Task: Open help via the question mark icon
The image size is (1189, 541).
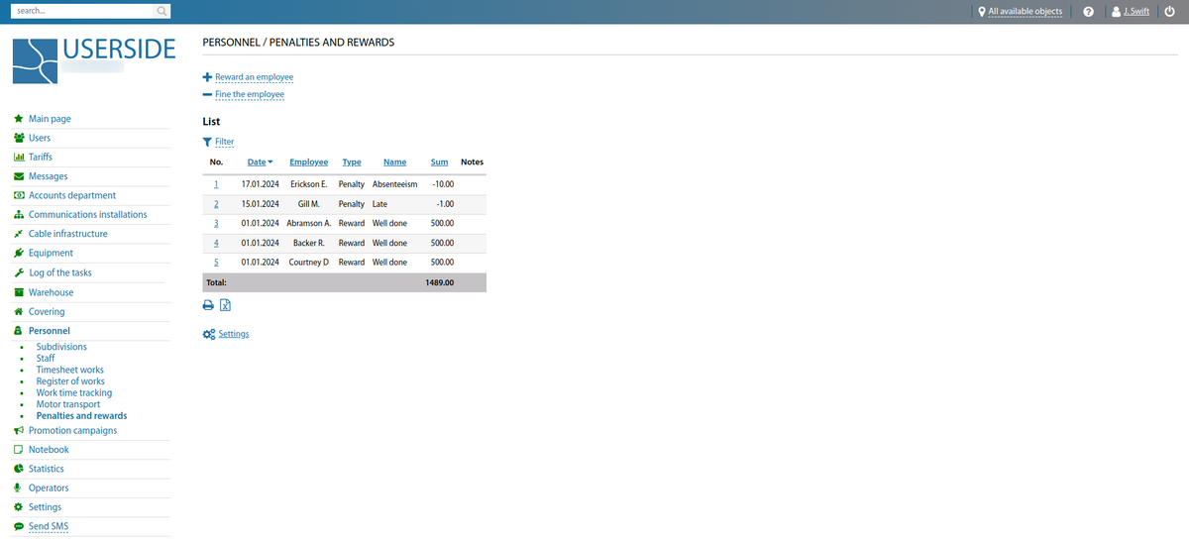Action: [x=1088, y=12]
